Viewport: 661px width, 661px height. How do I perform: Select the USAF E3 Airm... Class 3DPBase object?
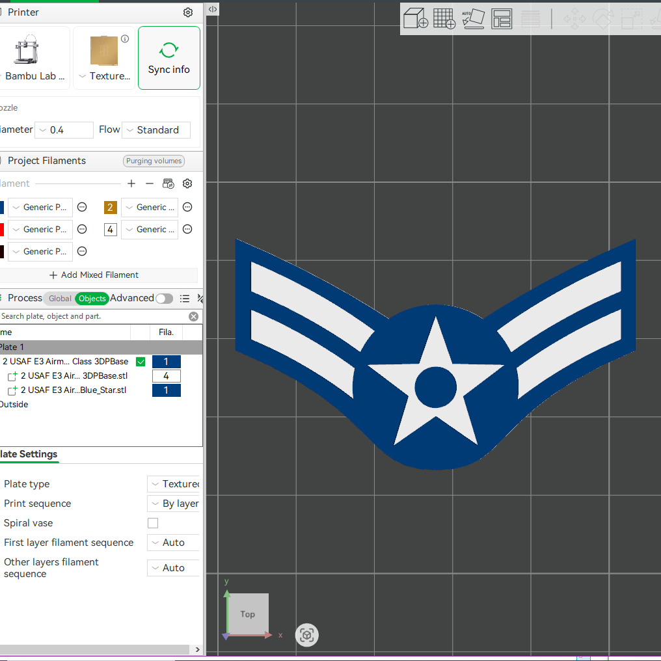point(65,362)
